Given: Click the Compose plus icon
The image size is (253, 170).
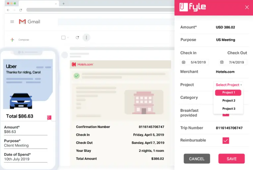Looking at the screenshot, I should (12, 40).
